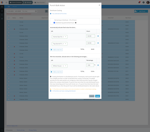Toggle the select-all checkbox in table header
The width and height of the screenshot is (150, 132).
point(9,18)
